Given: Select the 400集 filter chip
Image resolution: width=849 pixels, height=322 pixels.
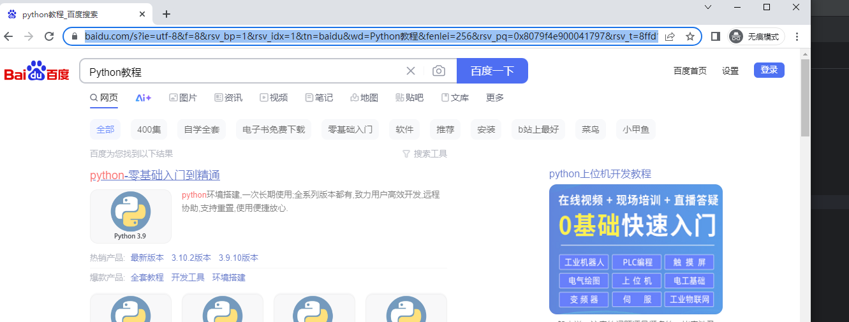Looking at the screenshot, I should 149,129.
